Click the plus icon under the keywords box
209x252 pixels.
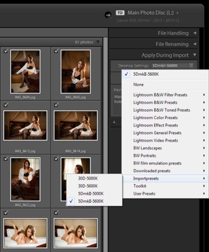[114, 122]
